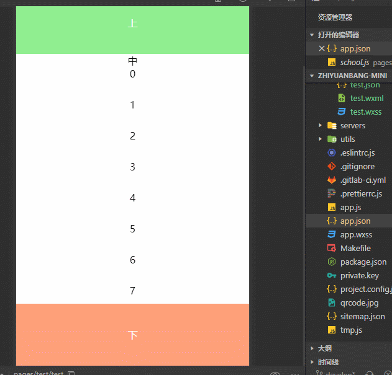Click the servers folder icon
The image size is (392, 375).
332,125
